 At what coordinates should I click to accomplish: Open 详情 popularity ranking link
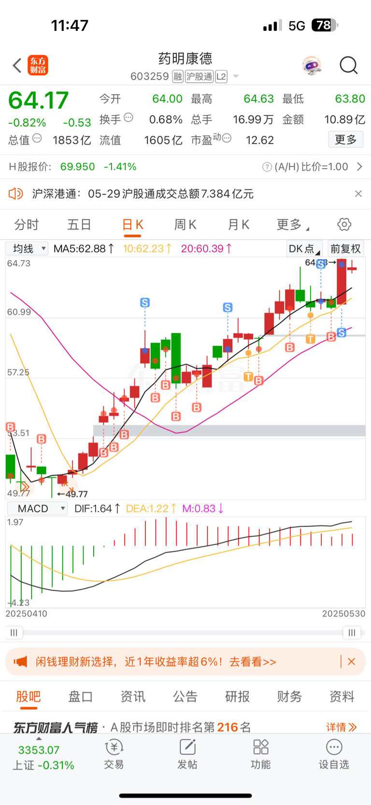[341, 727]
